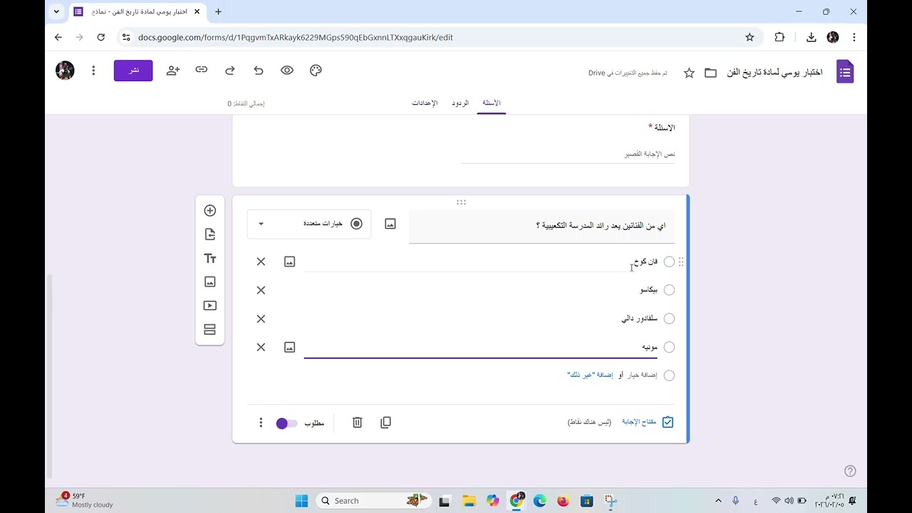Click the add question plus icon
Viewport: 912px width, 513px height.
(209, 211)
